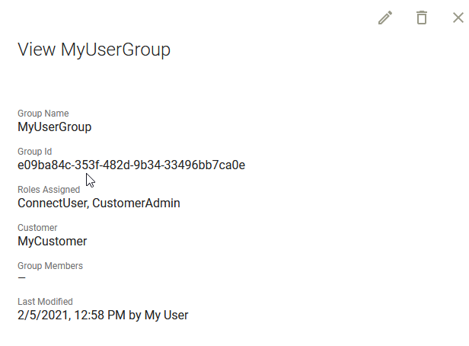469x346 pixels.
Task: Select the CustomerAdmin role text
Action: click(136, 203)
